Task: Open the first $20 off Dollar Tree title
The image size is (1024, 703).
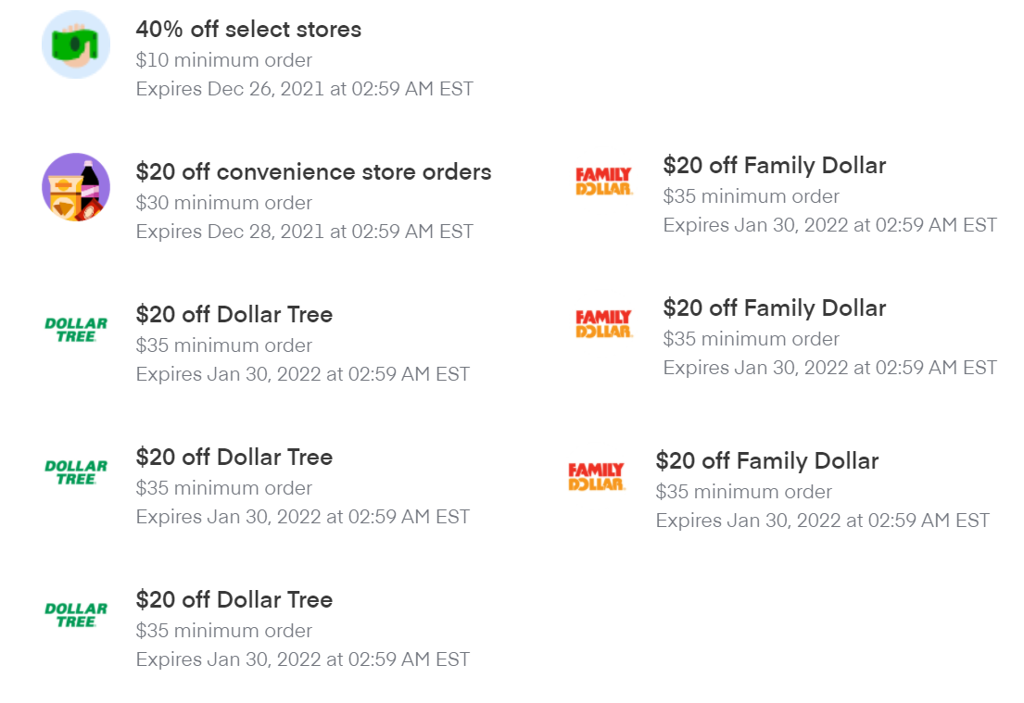Action: coord(234,315)
